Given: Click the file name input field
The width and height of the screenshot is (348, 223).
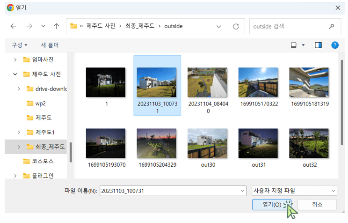Looking at the screenshot, I should click(x=173, y=191).
